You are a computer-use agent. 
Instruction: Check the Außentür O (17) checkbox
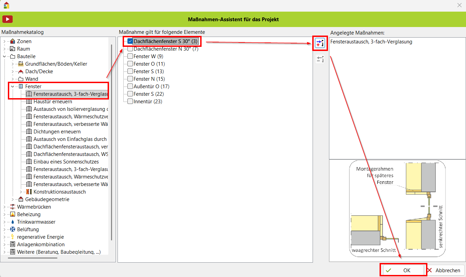130,87
